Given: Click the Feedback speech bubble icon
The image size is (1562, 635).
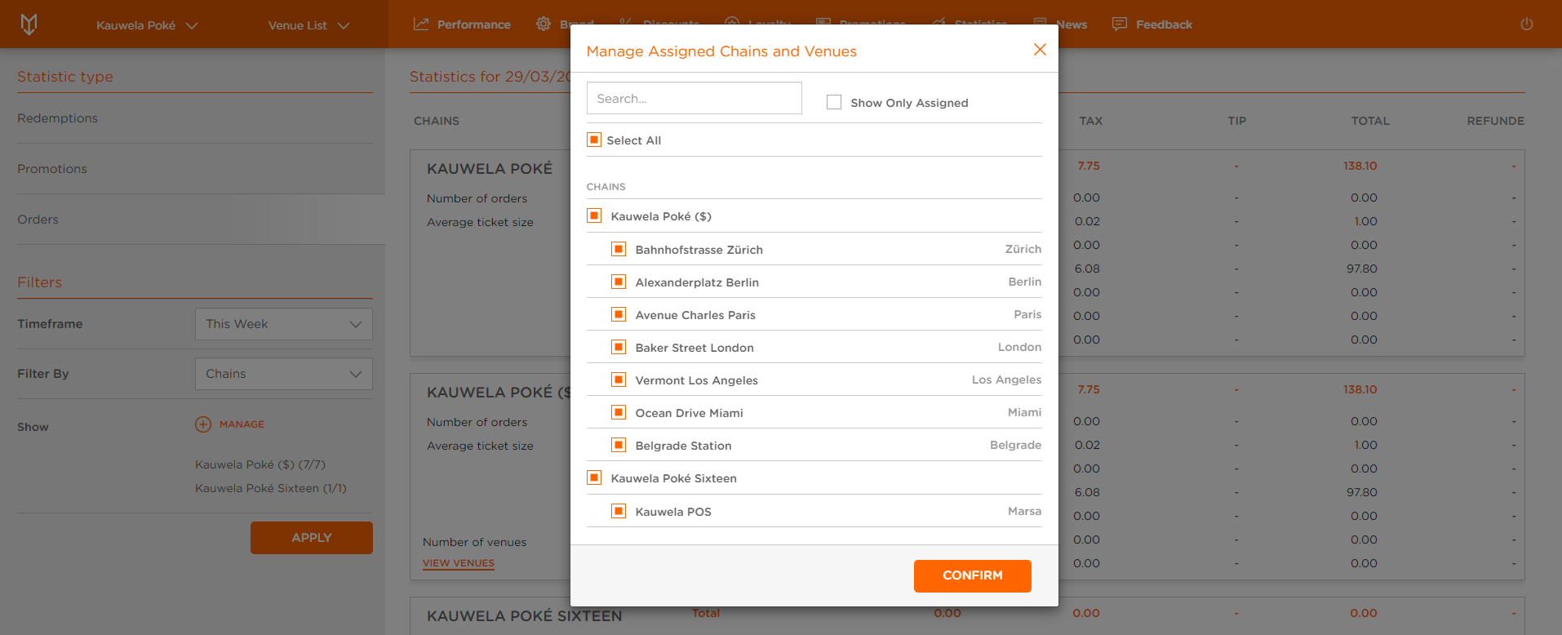Looking at the screenshot, I should 1120,24.
